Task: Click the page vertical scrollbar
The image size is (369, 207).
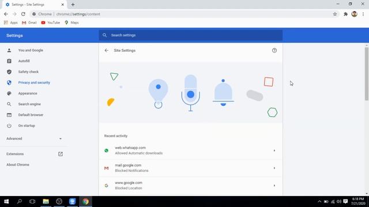Action: (367, 74)
